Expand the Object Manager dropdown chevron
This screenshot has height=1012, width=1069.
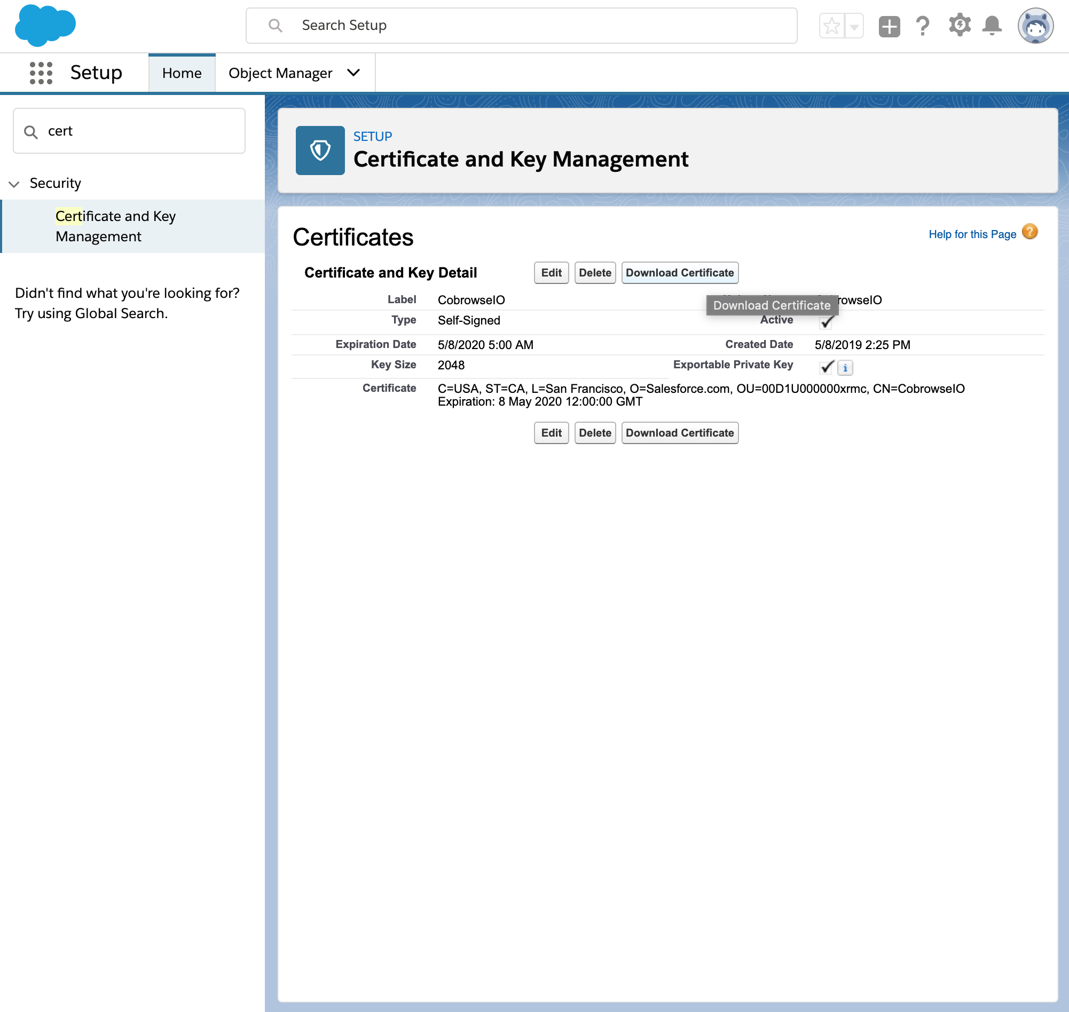coord(354,73)
